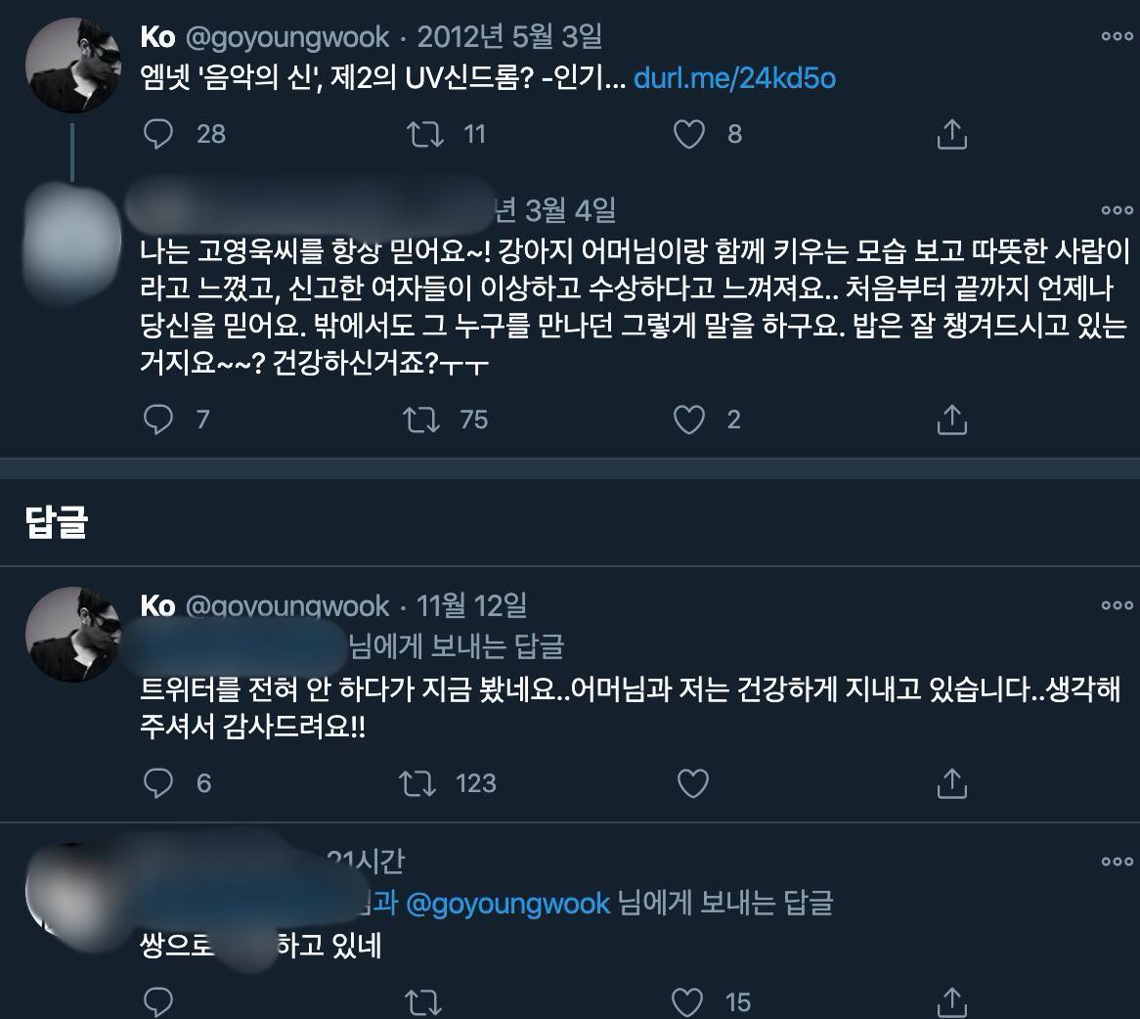Retweet the tweet with 11 retweets

424,134
